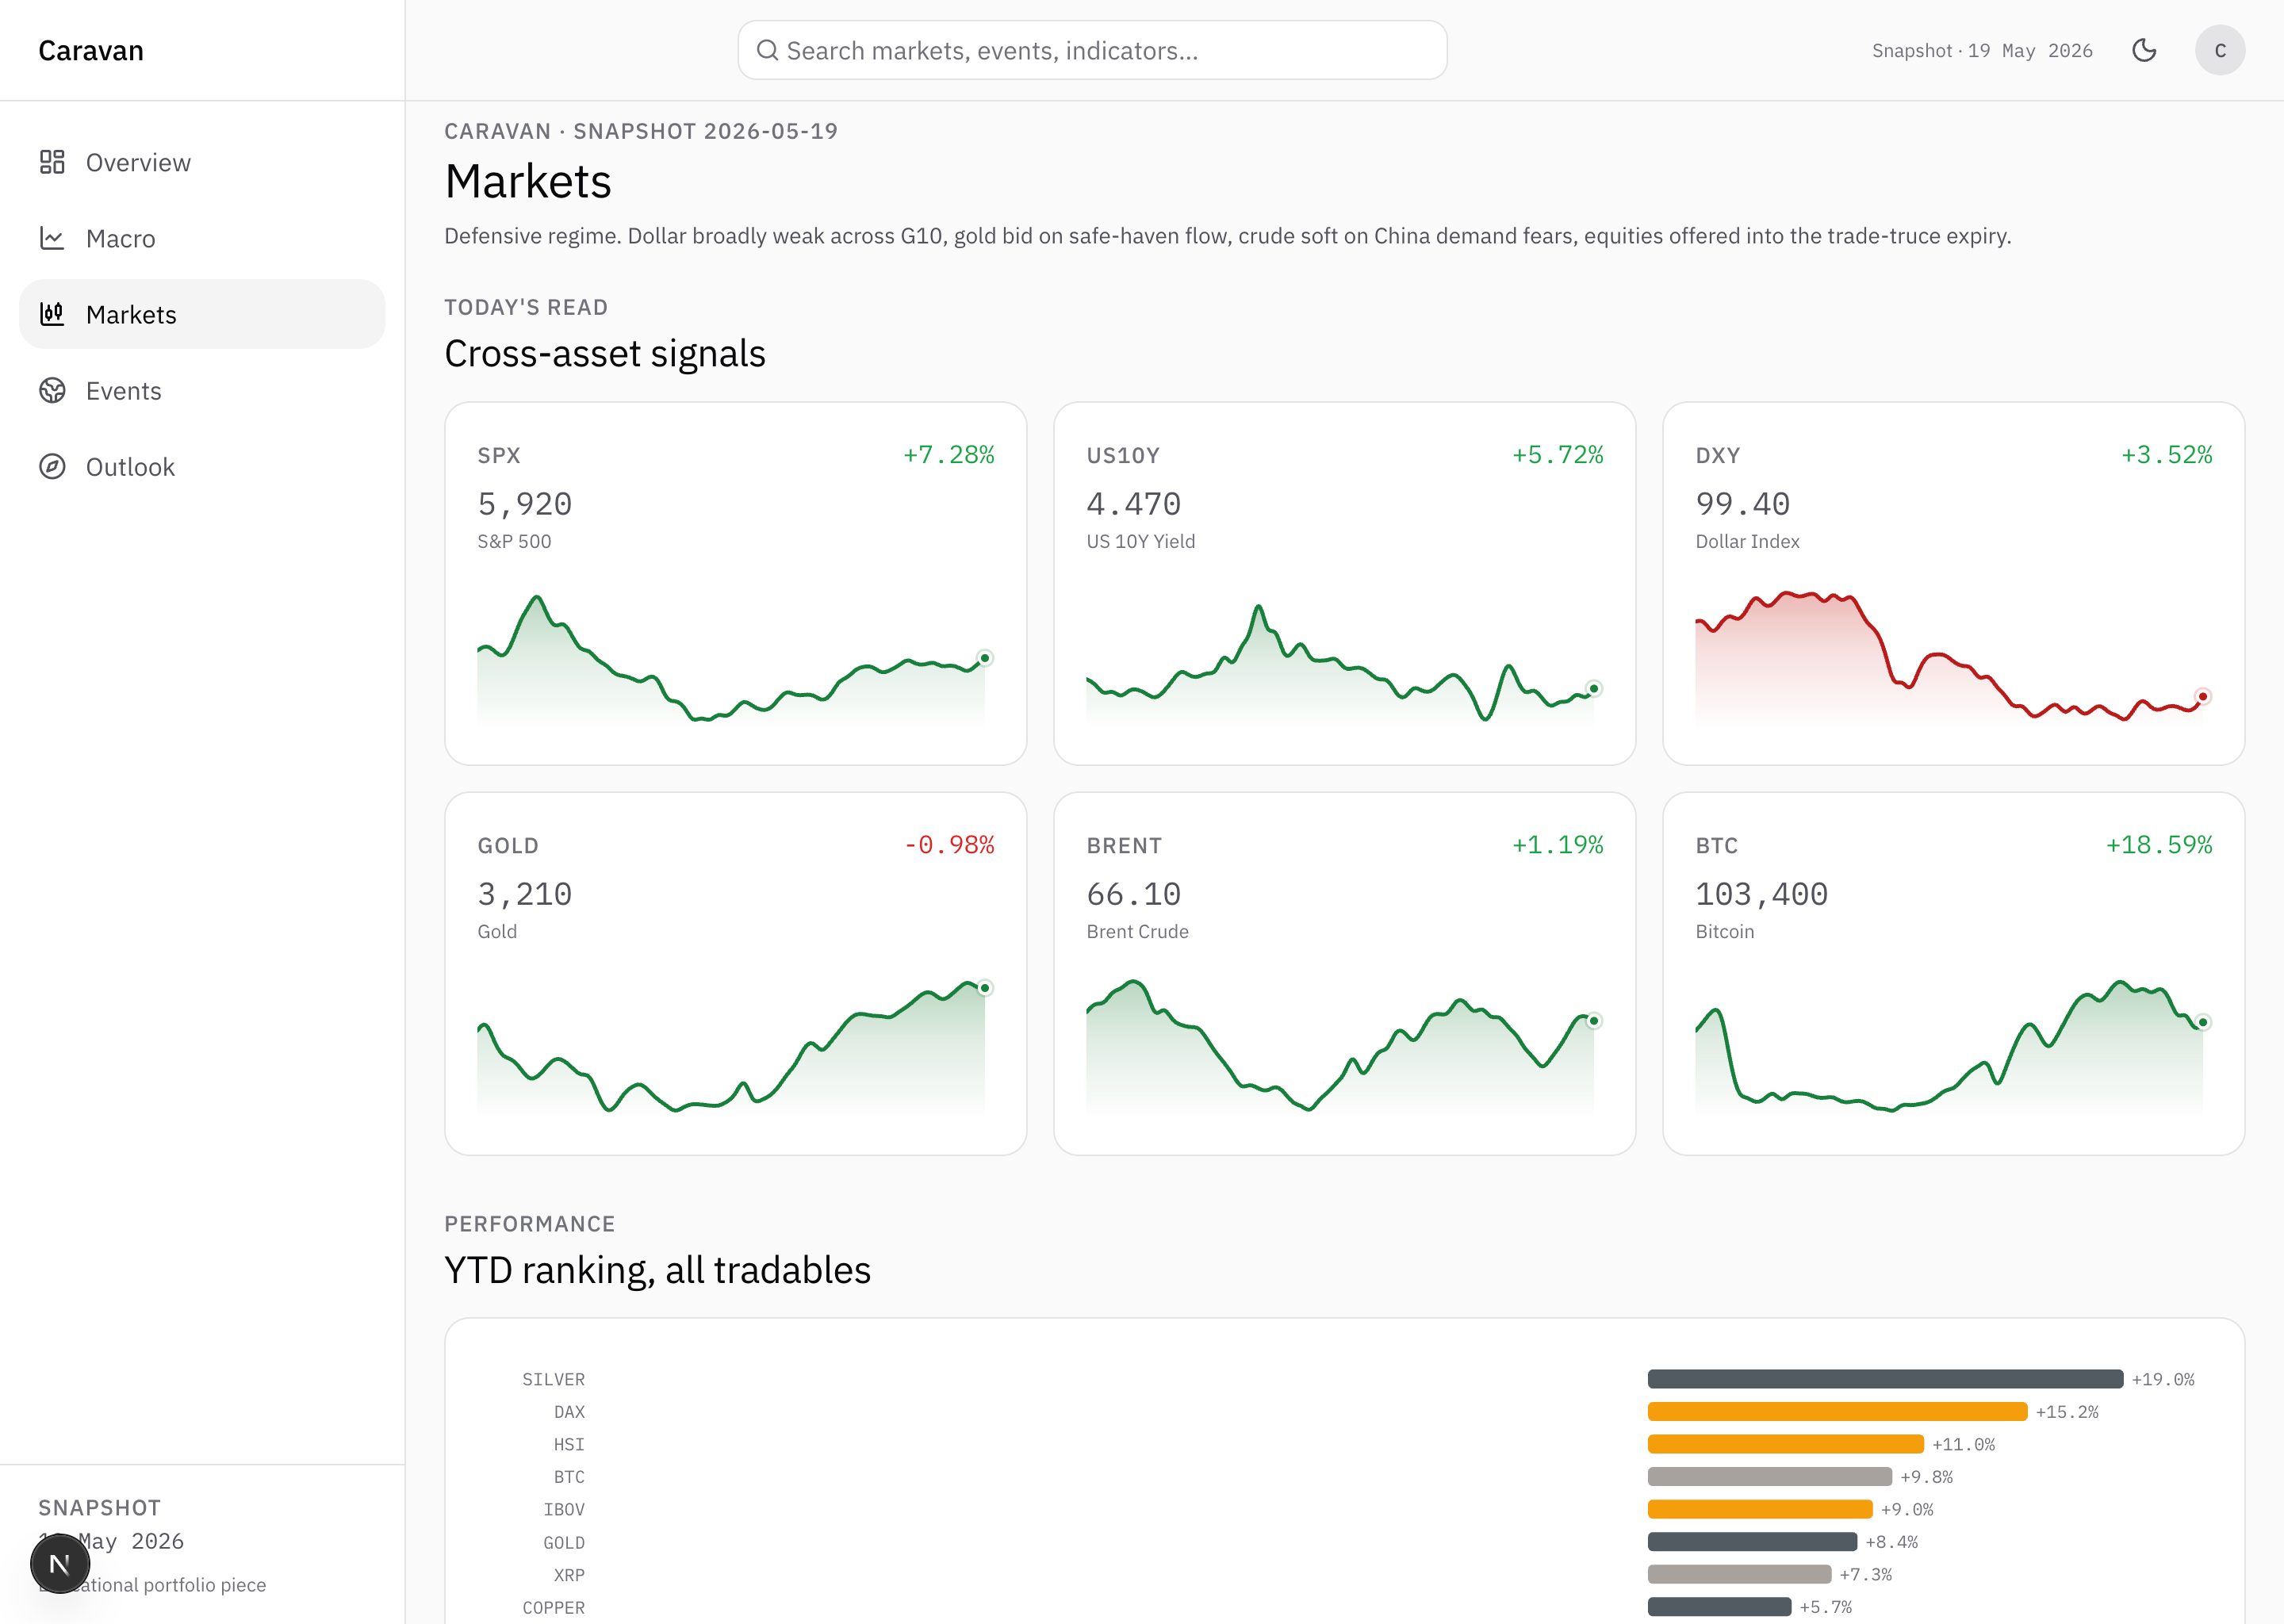Open the SPX S&P 500 card
Screen dimensions: 2284x1624
coord(735,583)
